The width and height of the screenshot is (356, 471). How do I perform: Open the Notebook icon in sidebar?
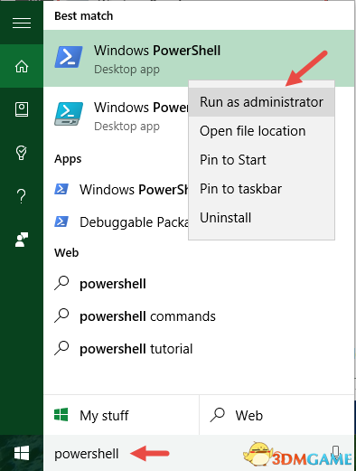22,109
